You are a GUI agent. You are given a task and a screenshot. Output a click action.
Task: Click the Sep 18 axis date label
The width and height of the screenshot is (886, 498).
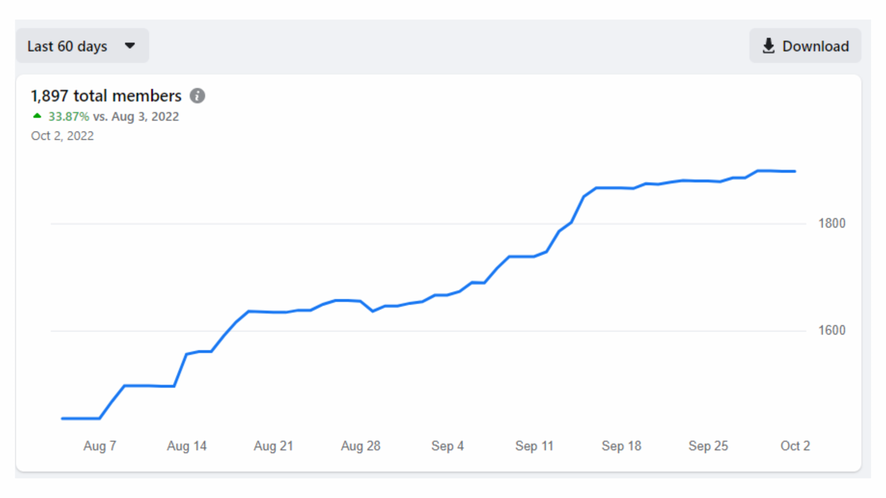coord(621,446)
